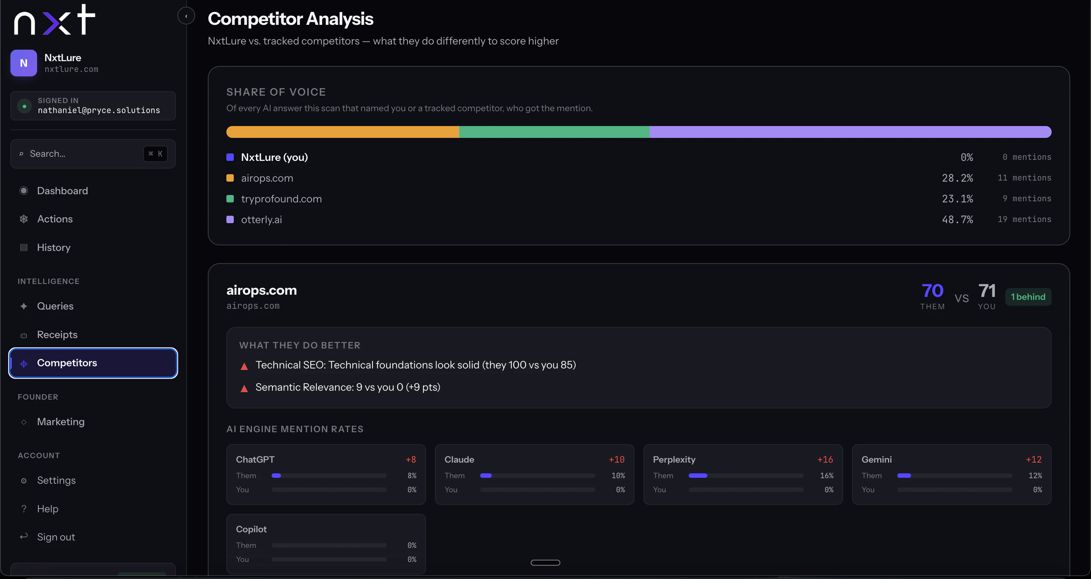Click the NxtLure purple N avatar
The width and height of the screenshot is (1091, 579).
[24, 63]
